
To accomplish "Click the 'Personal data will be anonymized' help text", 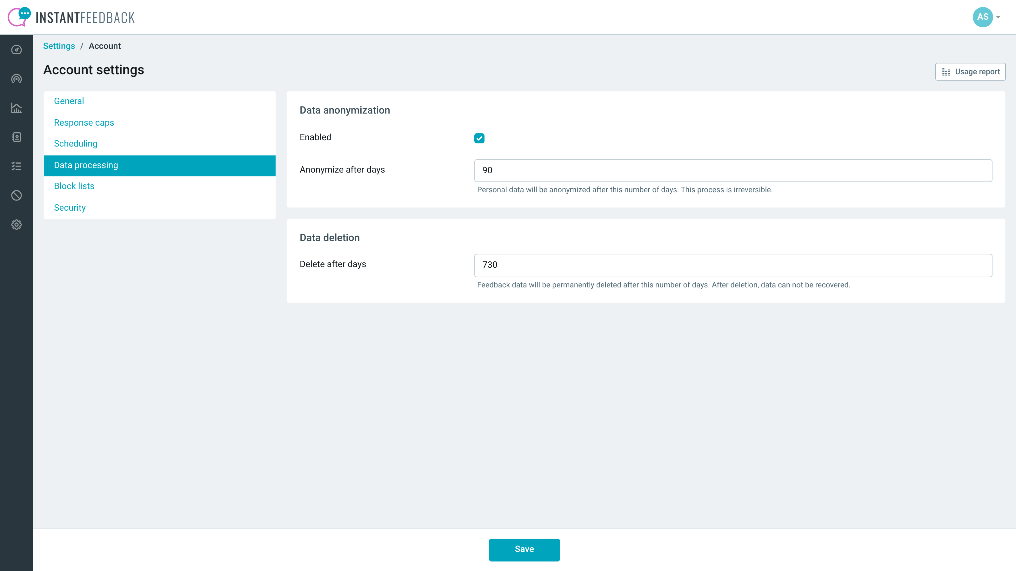I will 625,190.
